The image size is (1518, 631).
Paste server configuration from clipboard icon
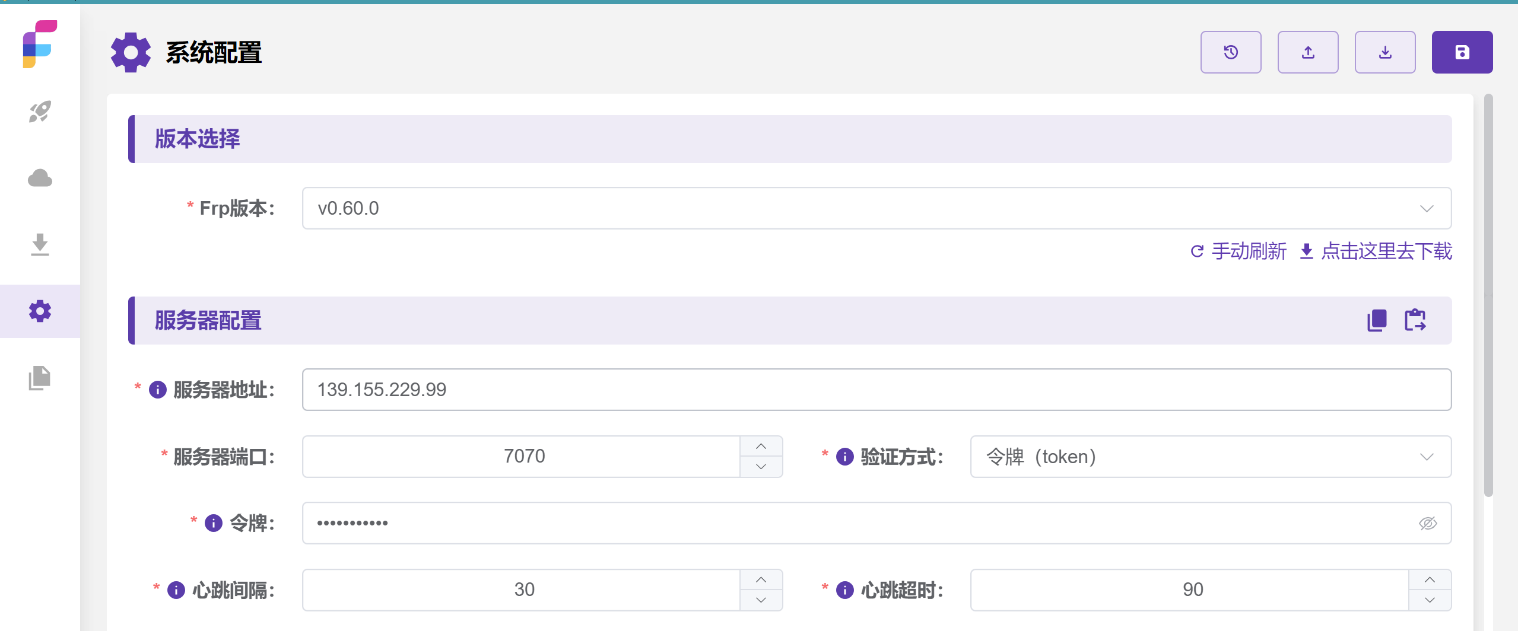coord(1415,320)
